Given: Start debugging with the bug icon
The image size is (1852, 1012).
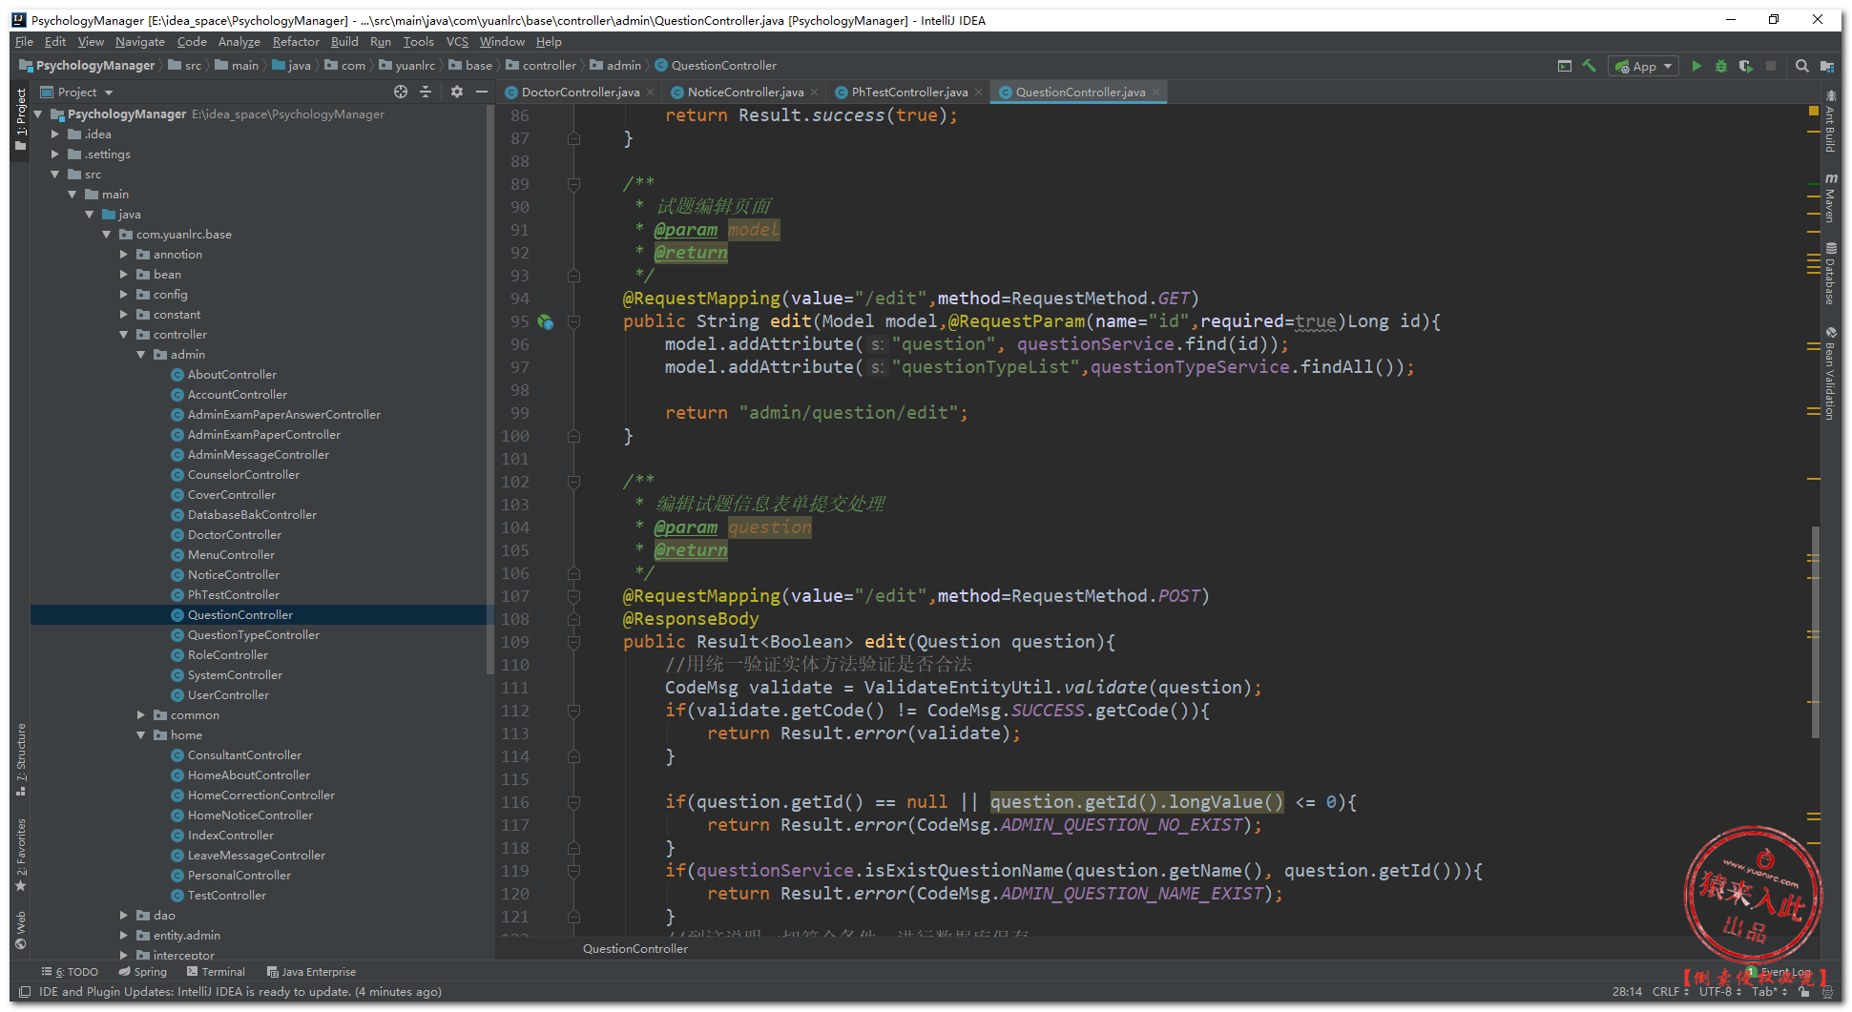Looking at the screenshot, I should point(1720,66).
